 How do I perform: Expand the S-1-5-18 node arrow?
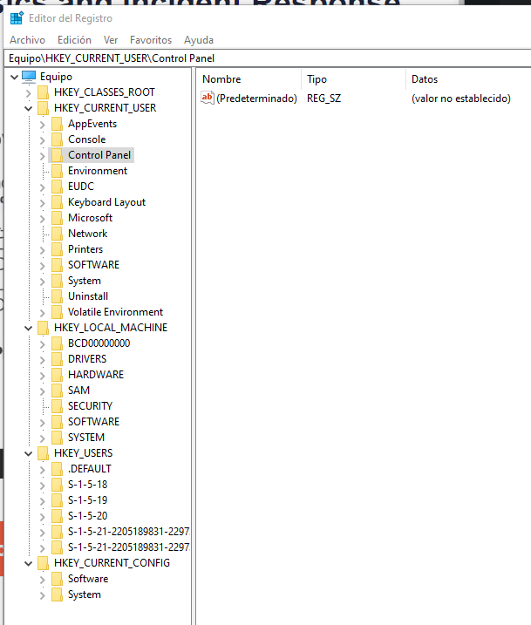(x=42, y=486)
